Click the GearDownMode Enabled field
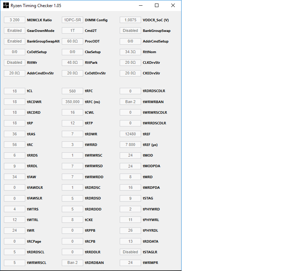 click(x=15, y=31)
